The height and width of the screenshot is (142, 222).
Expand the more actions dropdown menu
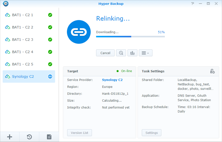click(145, 53)
